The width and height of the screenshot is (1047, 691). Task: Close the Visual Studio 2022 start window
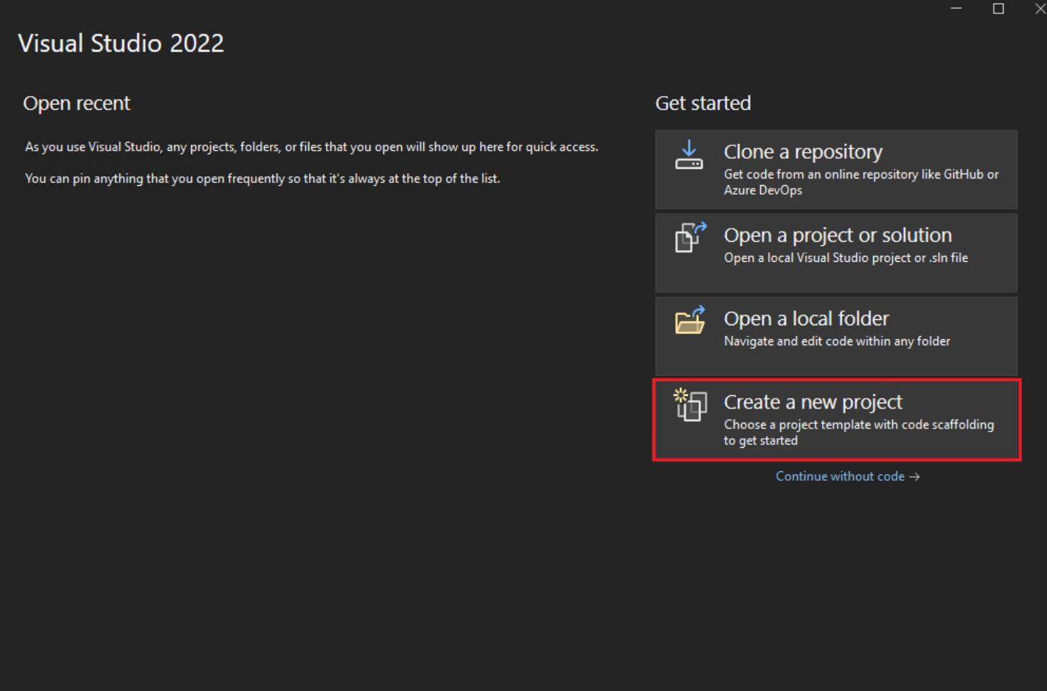click(x=1040, y=8)
